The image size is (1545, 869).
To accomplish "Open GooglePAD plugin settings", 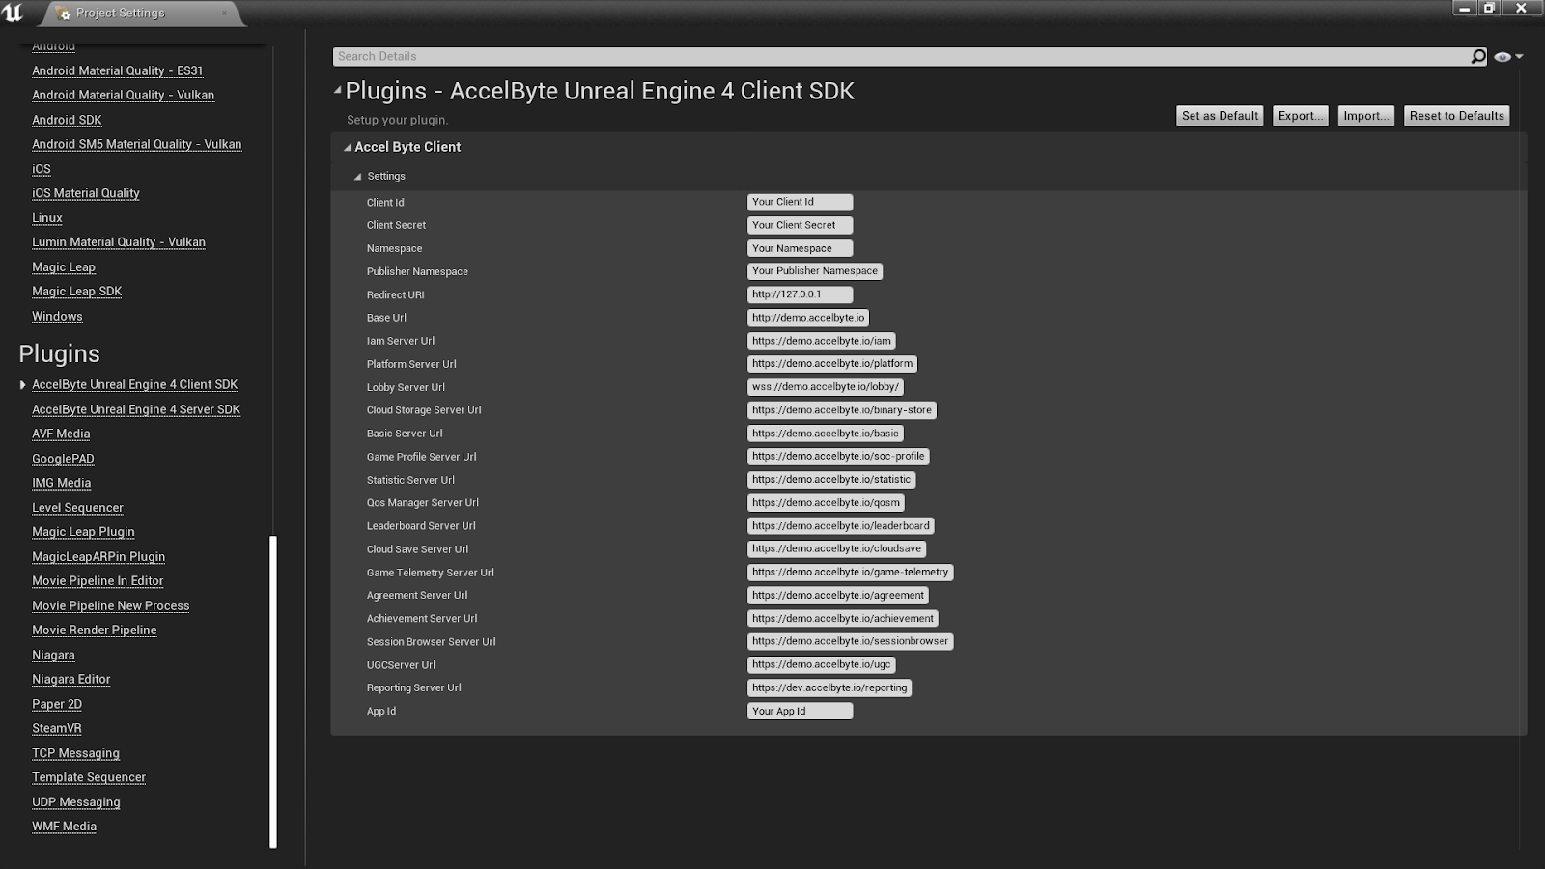I will click(63, 460).
